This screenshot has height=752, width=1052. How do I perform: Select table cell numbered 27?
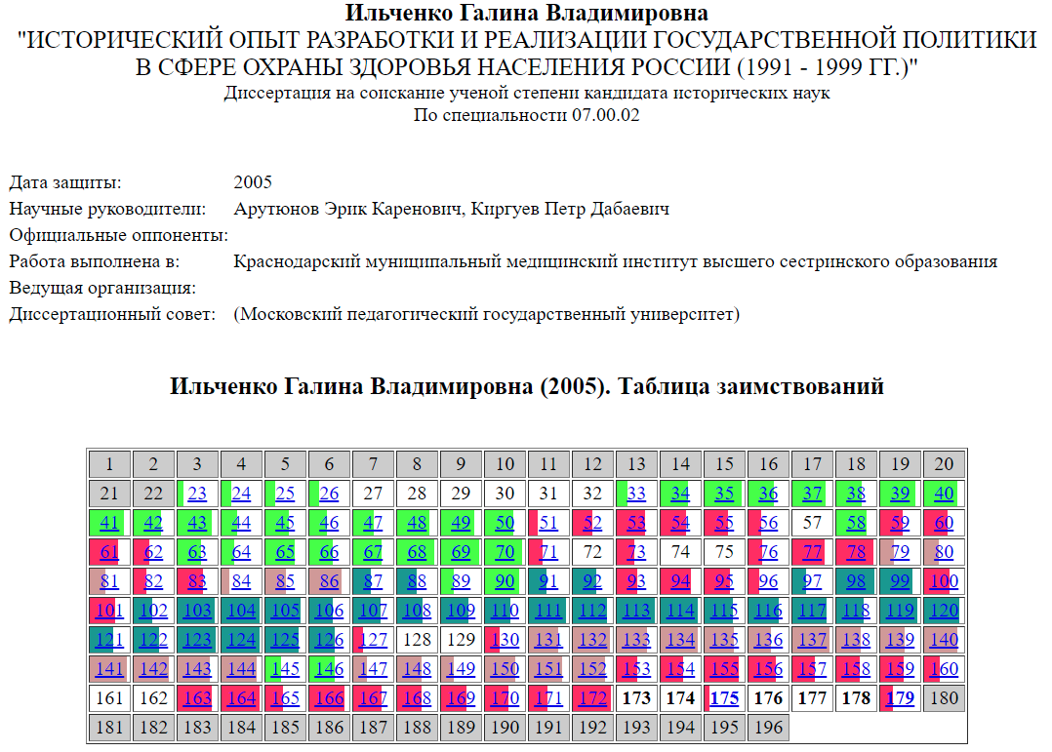point(373,494)
